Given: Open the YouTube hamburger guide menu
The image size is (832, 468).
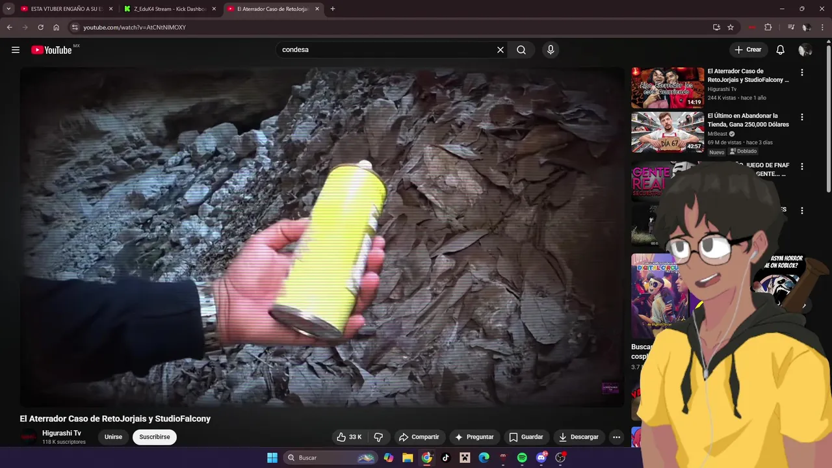Looking at the screenshot, I should coord(16,50).
